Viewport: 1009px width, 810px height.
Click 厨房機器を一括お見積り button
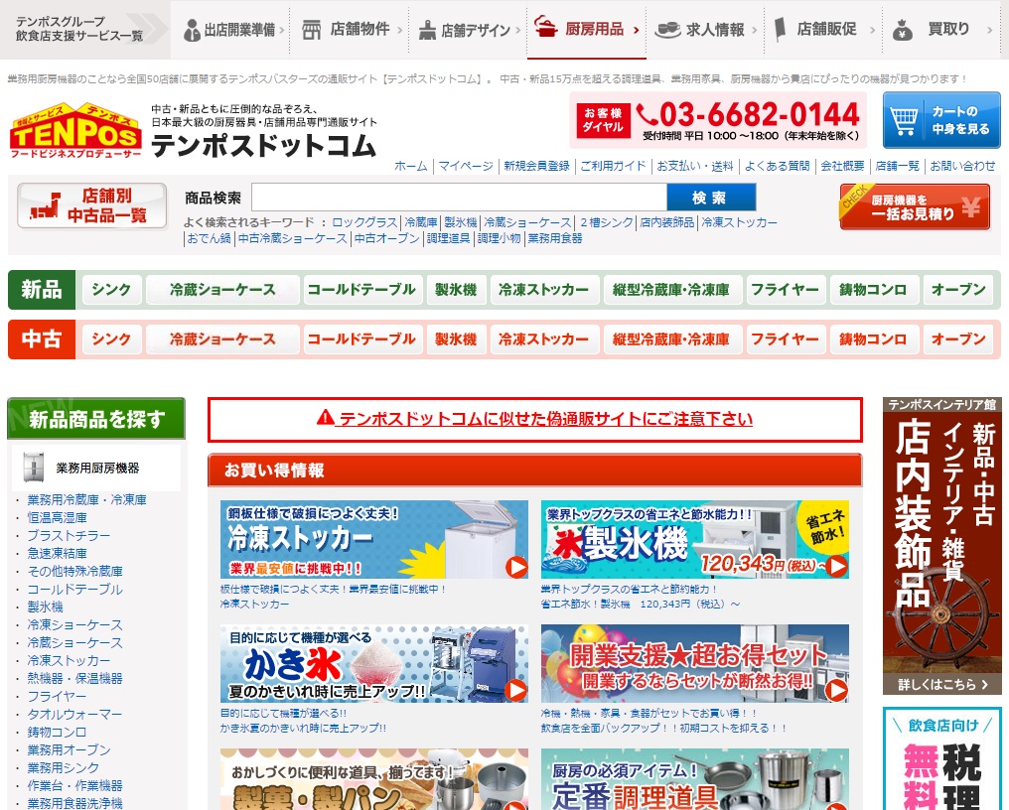(915, 206)
